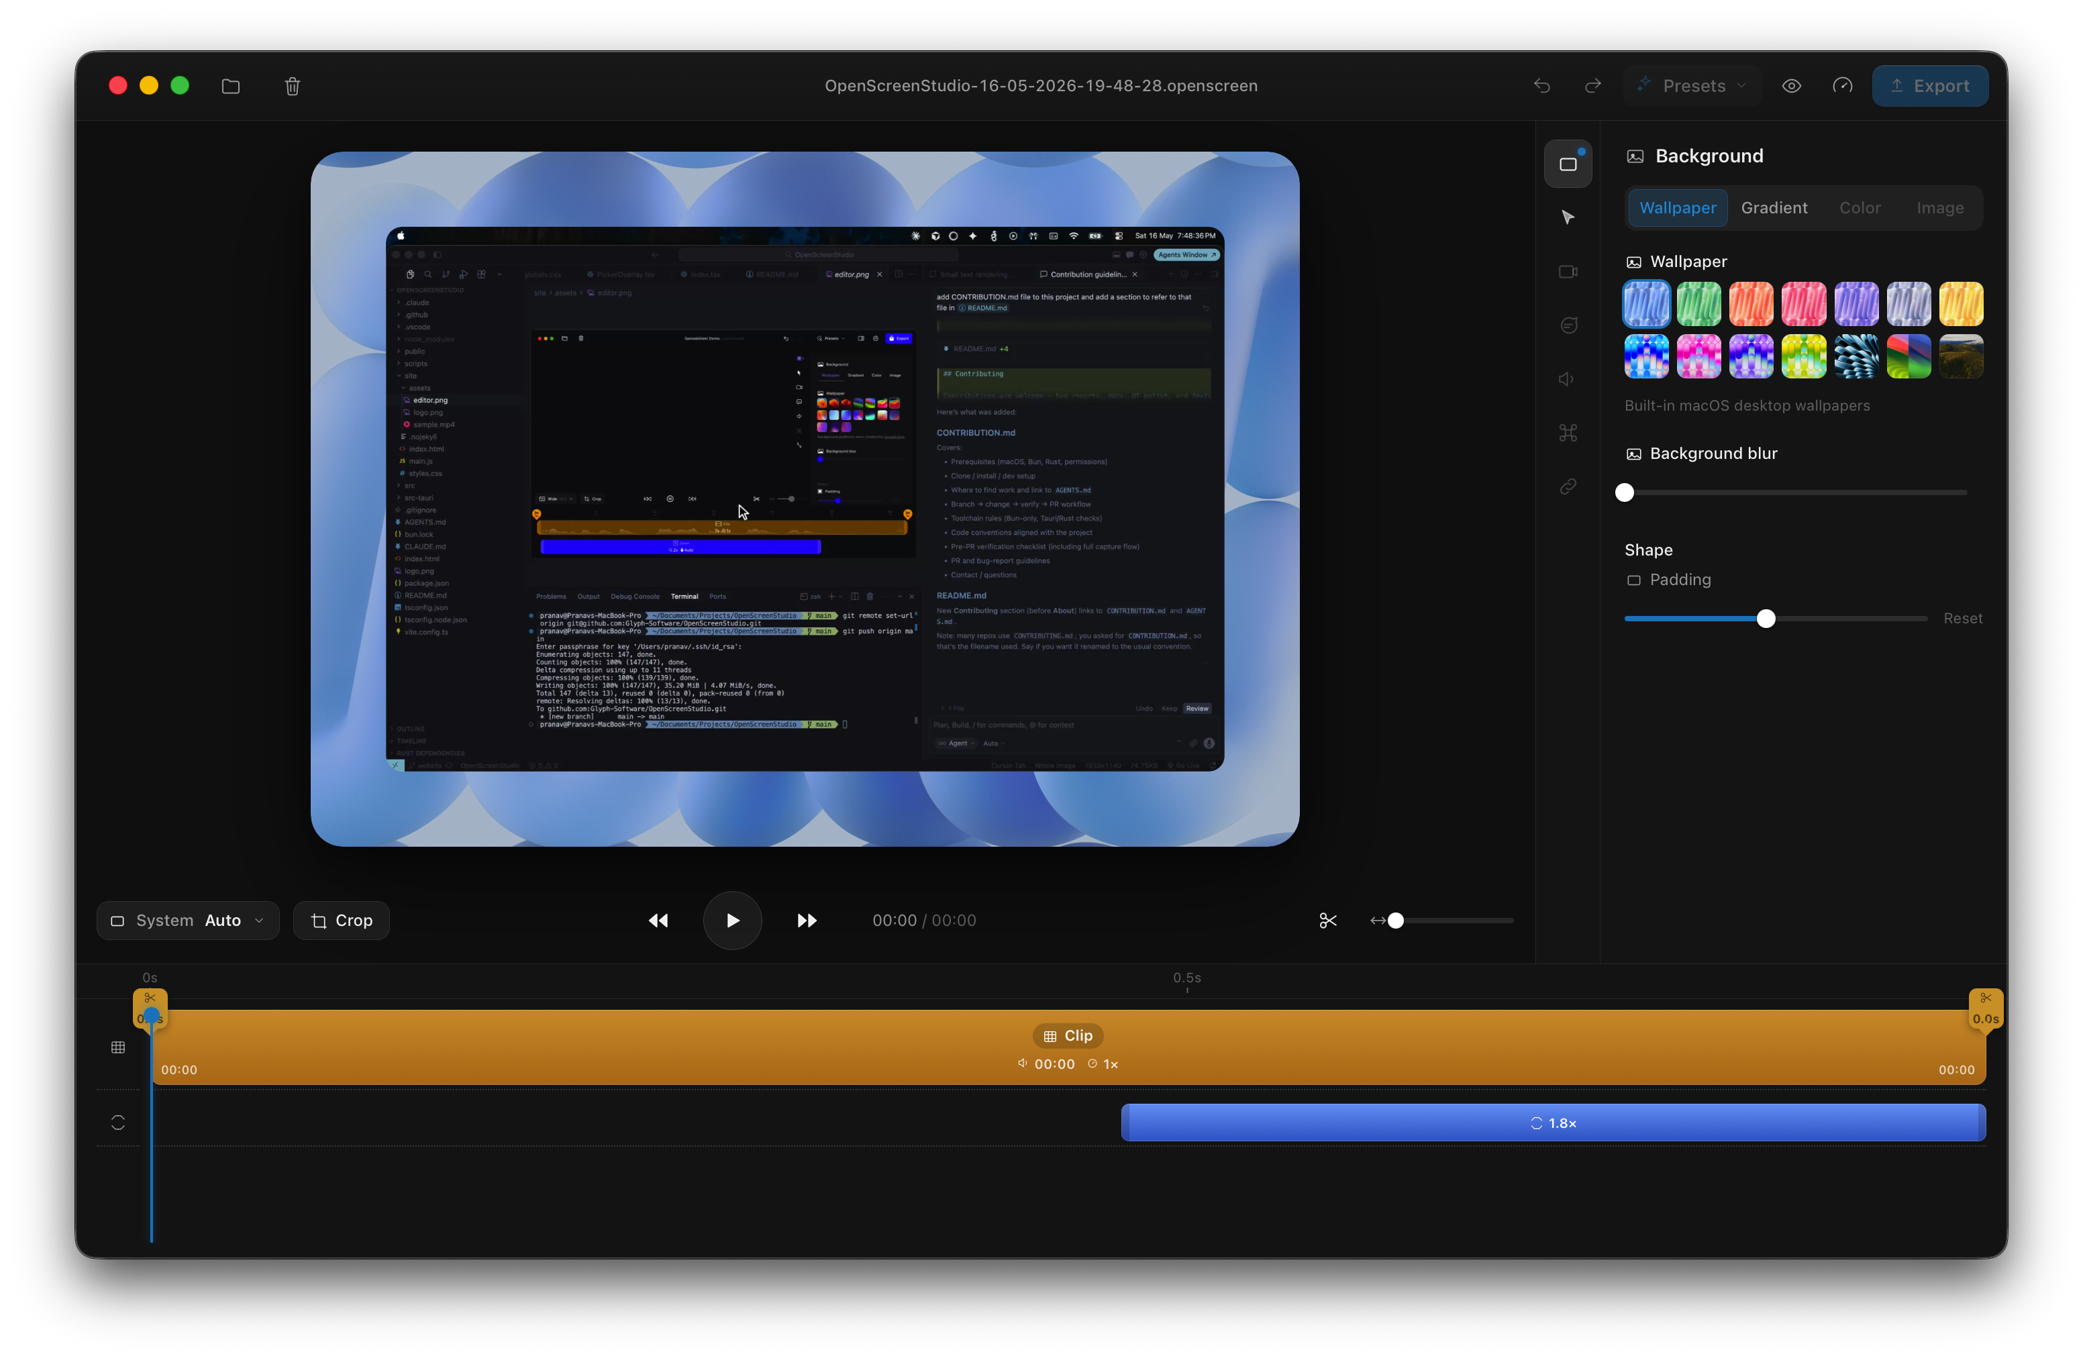Click the Crop button

pos(342,921)
